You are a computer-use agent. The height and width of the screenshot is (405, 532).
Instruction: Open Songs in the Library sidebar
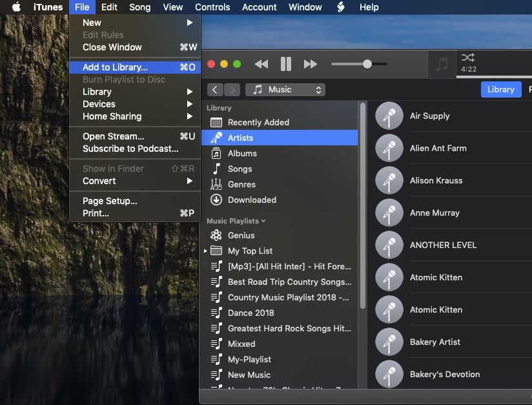click(280, 169)
